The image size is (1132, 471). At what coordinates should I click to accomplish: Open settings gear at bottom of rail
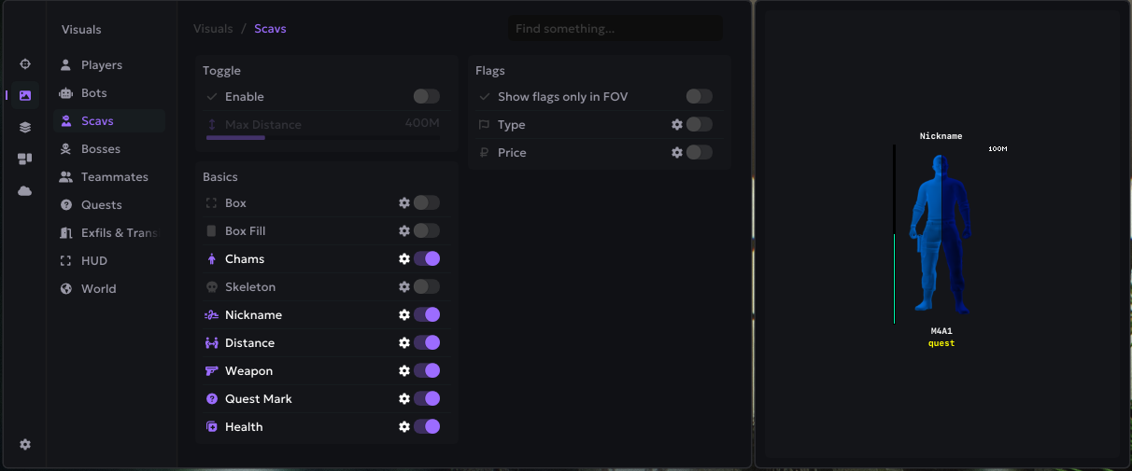point(25,445)
